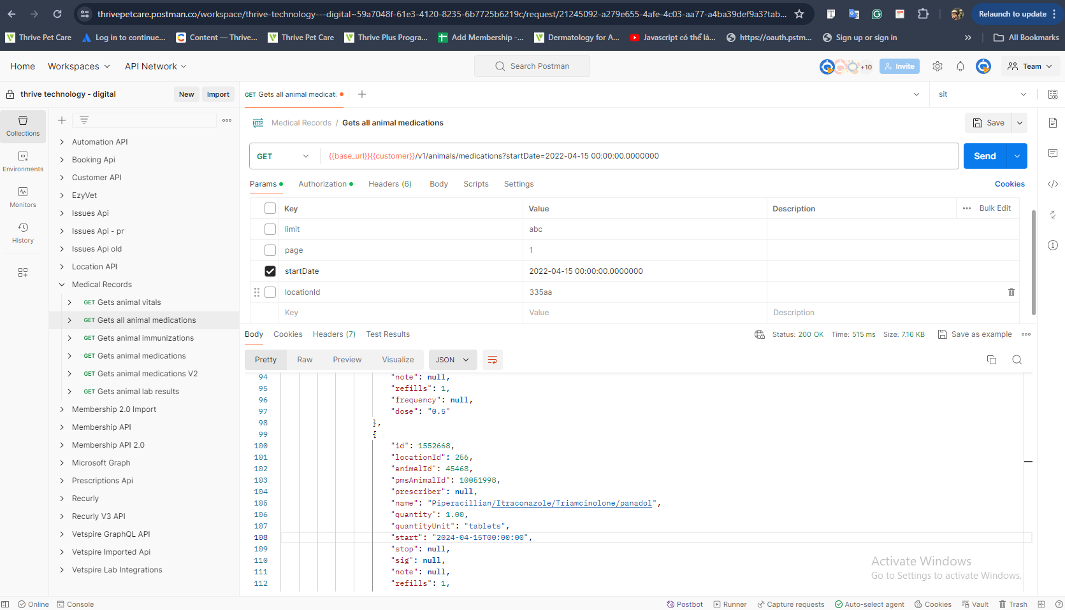
Task: Click Bulk Edit in params table
Action: click(x=995, y=208)
